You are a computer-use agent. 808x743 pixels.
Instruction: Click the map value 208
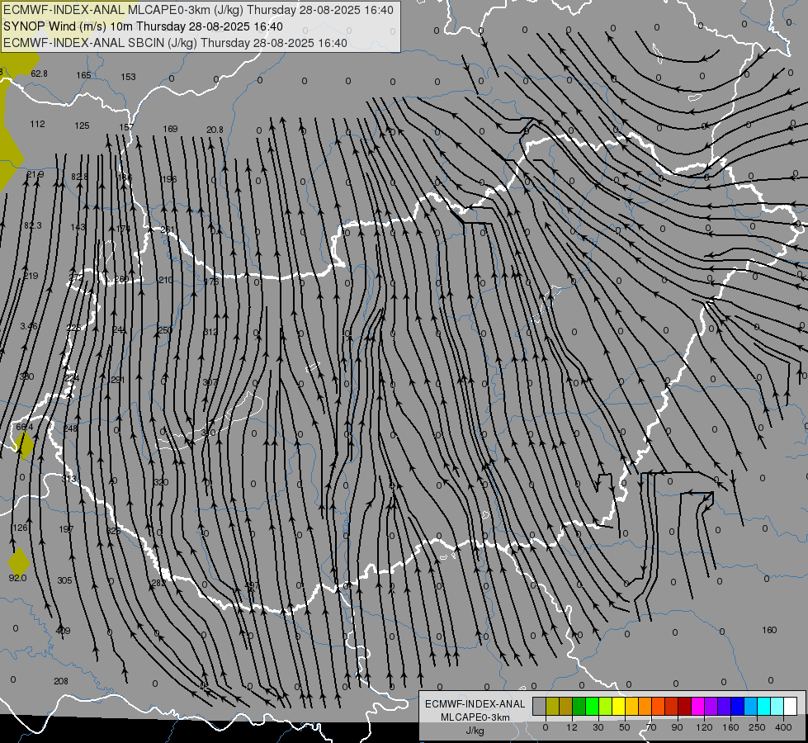pos(61,681)
